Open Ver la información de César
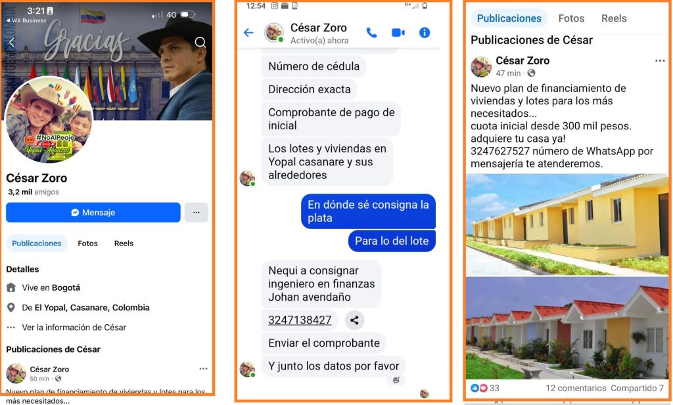This screenshot has width=673, height=405. click(74, 328)
